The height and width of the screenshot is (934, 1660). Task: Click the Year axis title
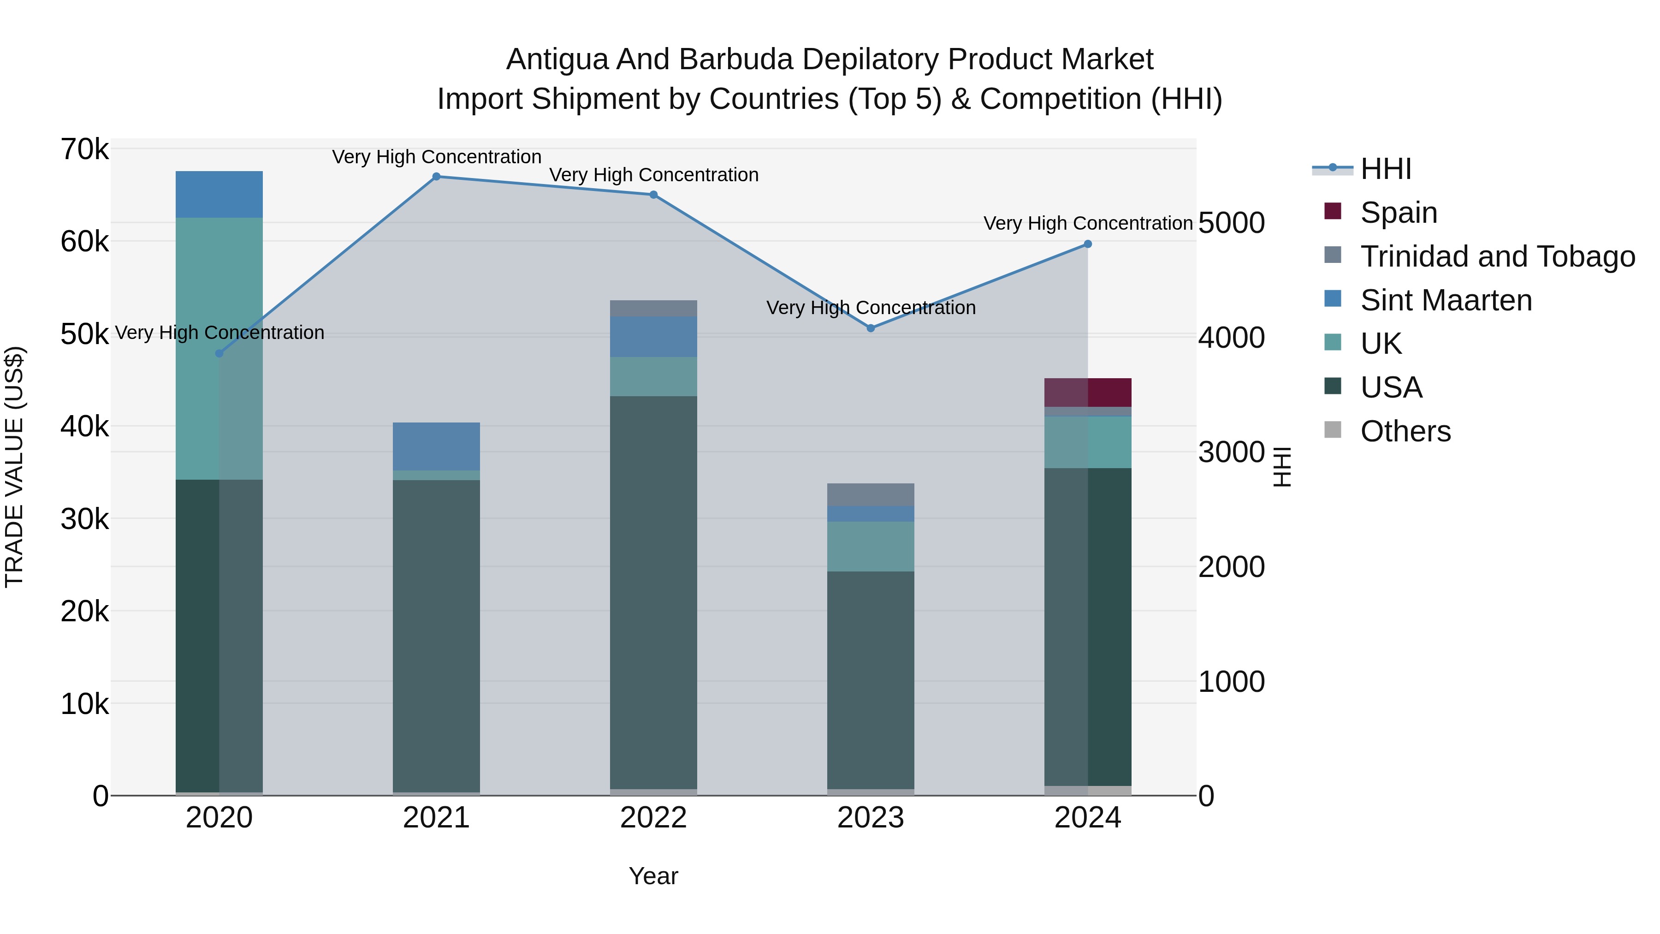(x=653, y=876)
